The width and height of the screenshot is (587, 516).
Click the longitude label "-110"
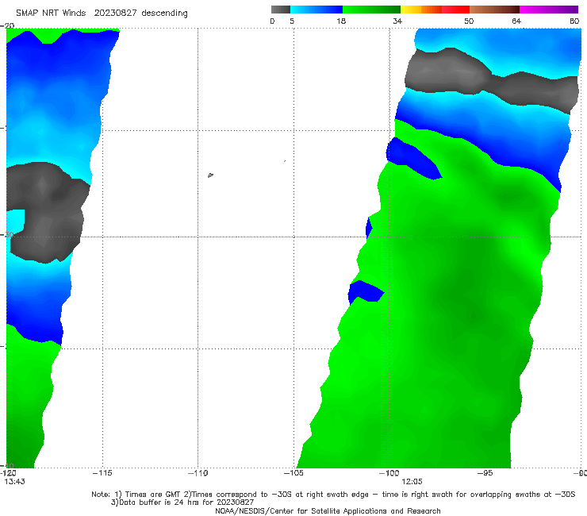coord(198,473)
